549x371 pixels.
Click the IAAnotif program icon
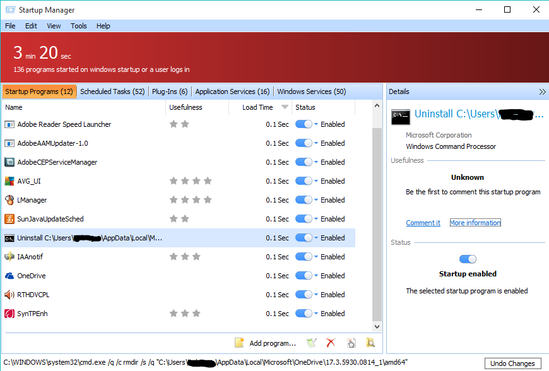tap(9, 257)
